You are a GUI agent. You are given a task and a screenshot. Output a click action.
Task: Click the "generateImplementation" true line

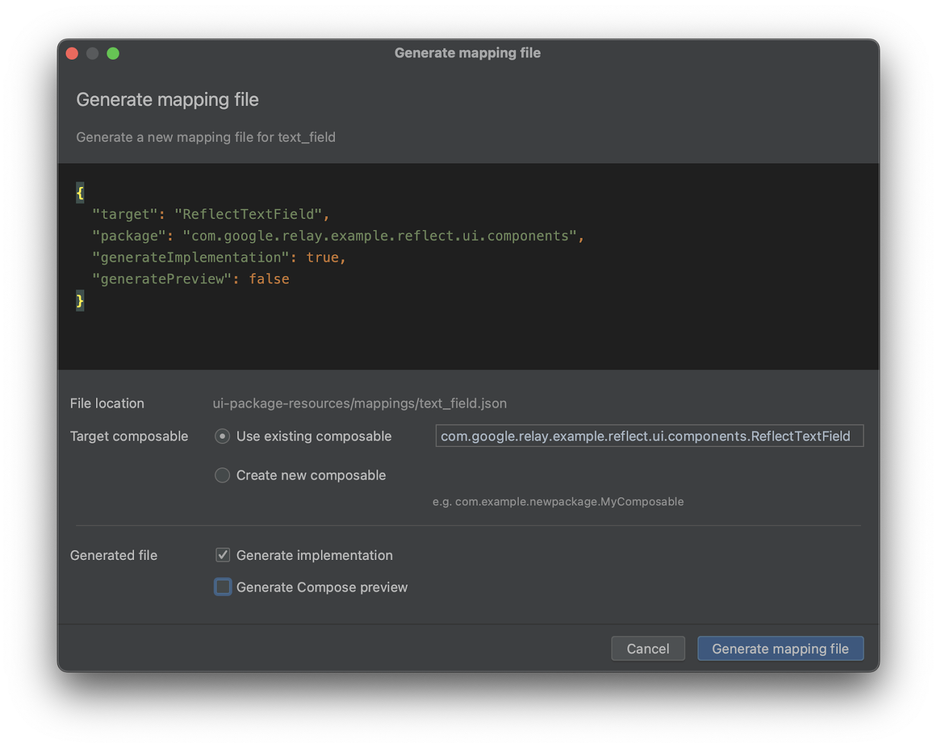[219, 258]
